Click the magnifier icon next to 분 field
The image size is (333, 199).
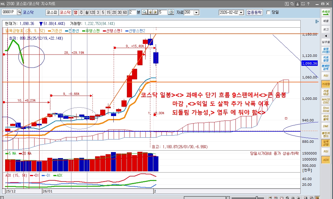coord(144,12)
